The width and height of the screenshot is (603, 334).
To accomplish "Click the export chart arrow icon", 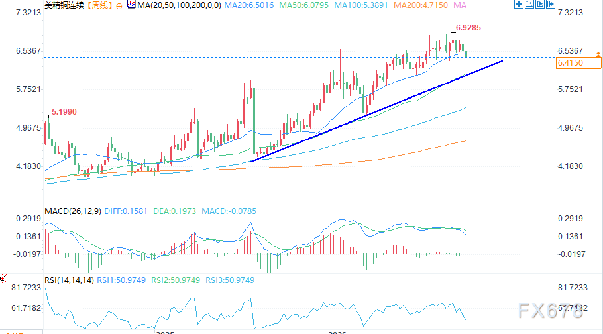I will [551, 5].
